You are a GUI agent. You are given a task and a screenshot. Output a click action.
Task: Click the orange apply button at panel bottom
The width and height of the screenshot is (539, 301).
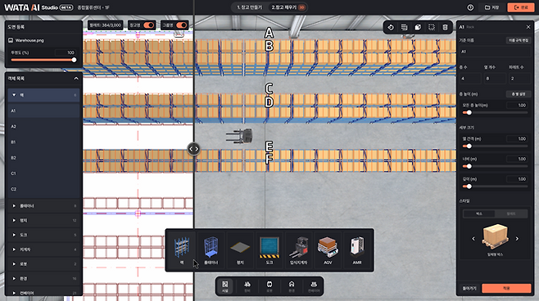click(506, 288)
